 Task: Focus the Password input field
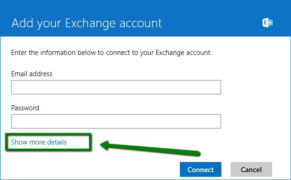pyautogui.click(x=116, y=121)
